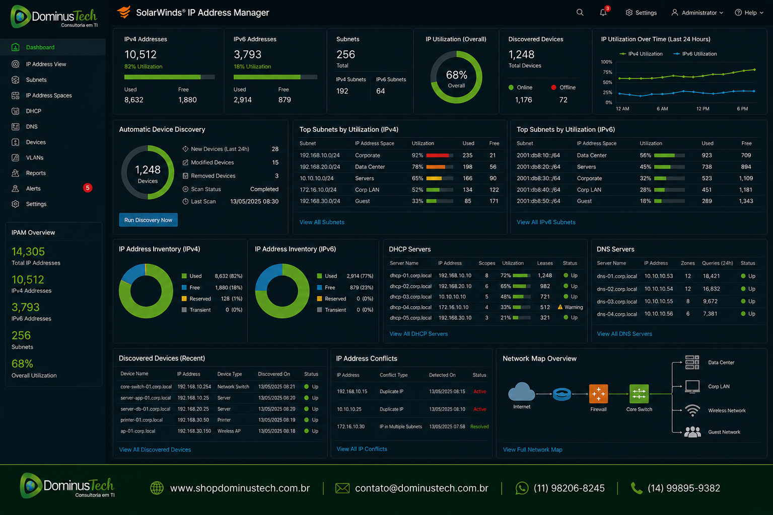Click the Administrator user icon
The height and width of the screenshot is (515, 773).
pyautogui.click(x=675, y=13)
